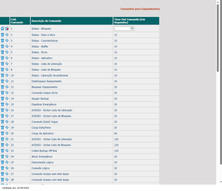Viewport: 222px width, 191px height.
Task: Delete command 20 Carga de Aplicativo
Action: click(x=2, y=133)
